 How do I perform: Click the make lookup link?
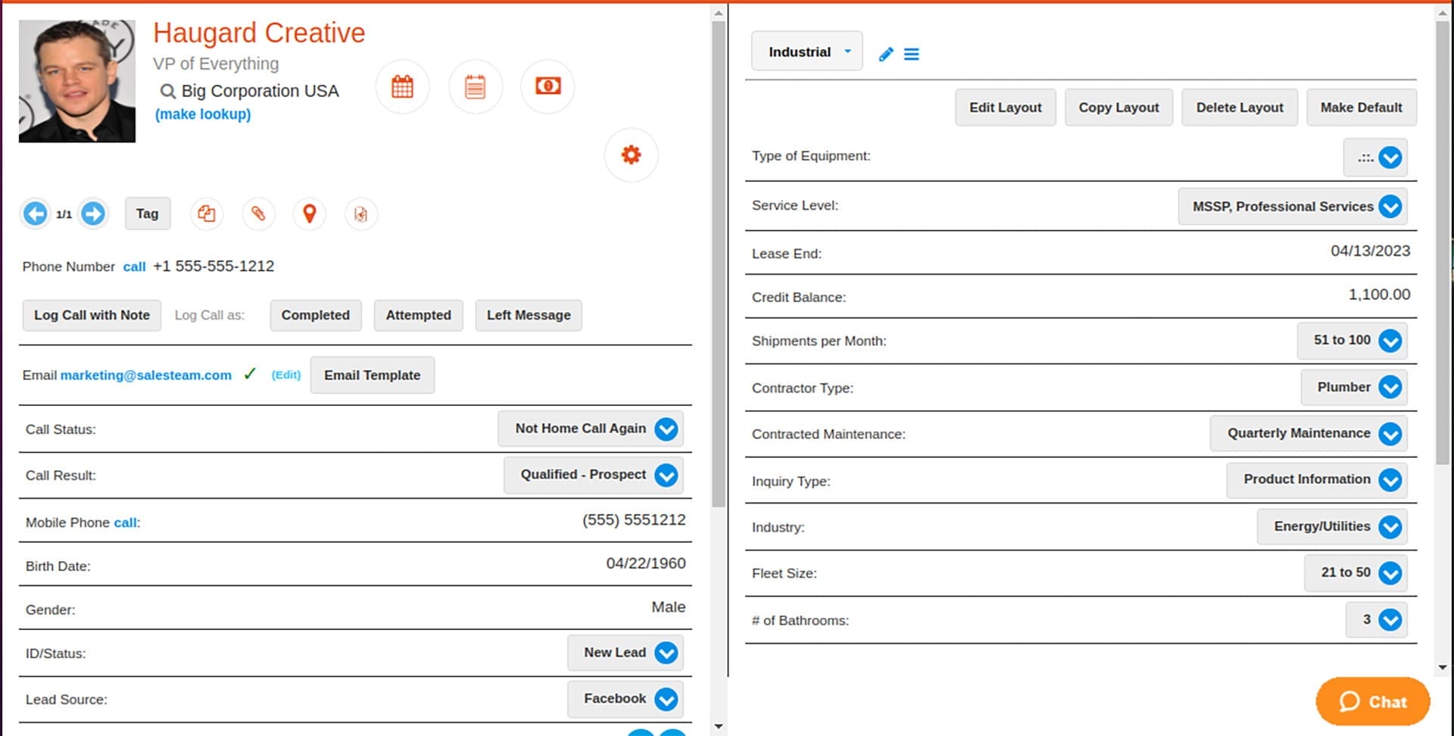[203, 114]
